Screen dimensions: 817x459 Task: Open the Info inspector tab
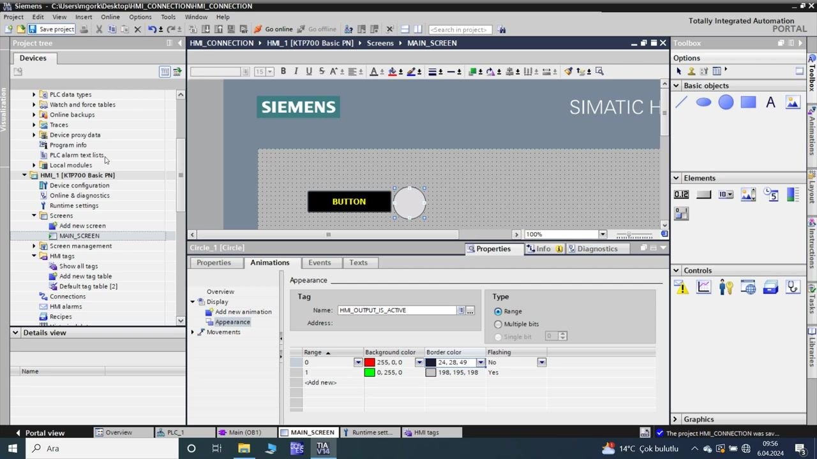point(544,249)
